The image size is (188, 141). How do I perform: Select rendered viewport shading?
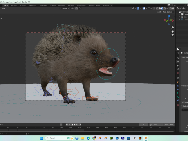(x=165, y=9)
